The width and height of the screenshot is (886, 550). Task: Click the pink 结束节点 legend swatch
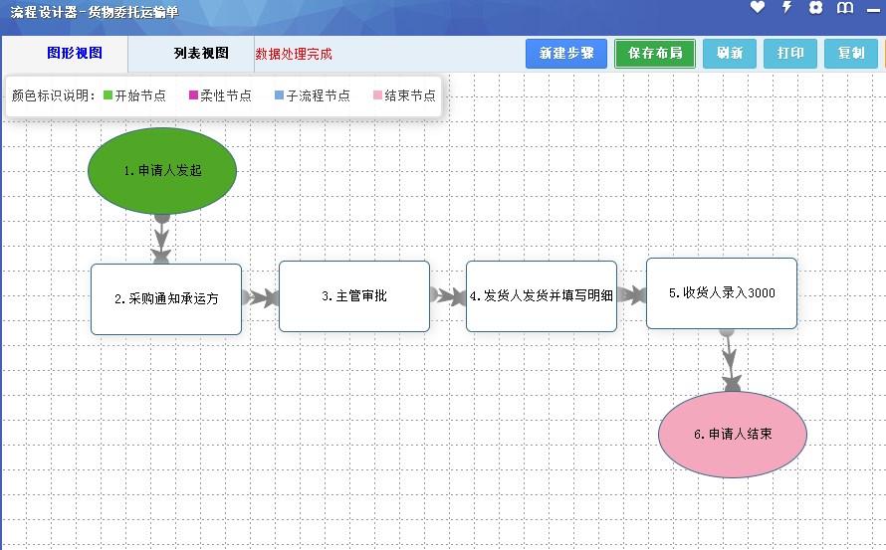(377, 95)
